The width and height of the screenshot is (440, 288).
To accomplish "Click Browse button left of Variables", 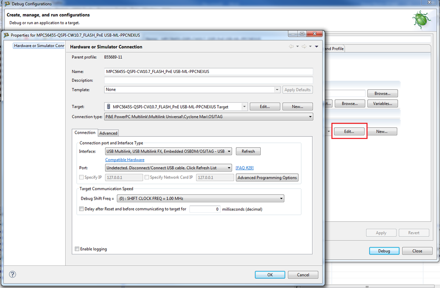I will click(350, 104).
